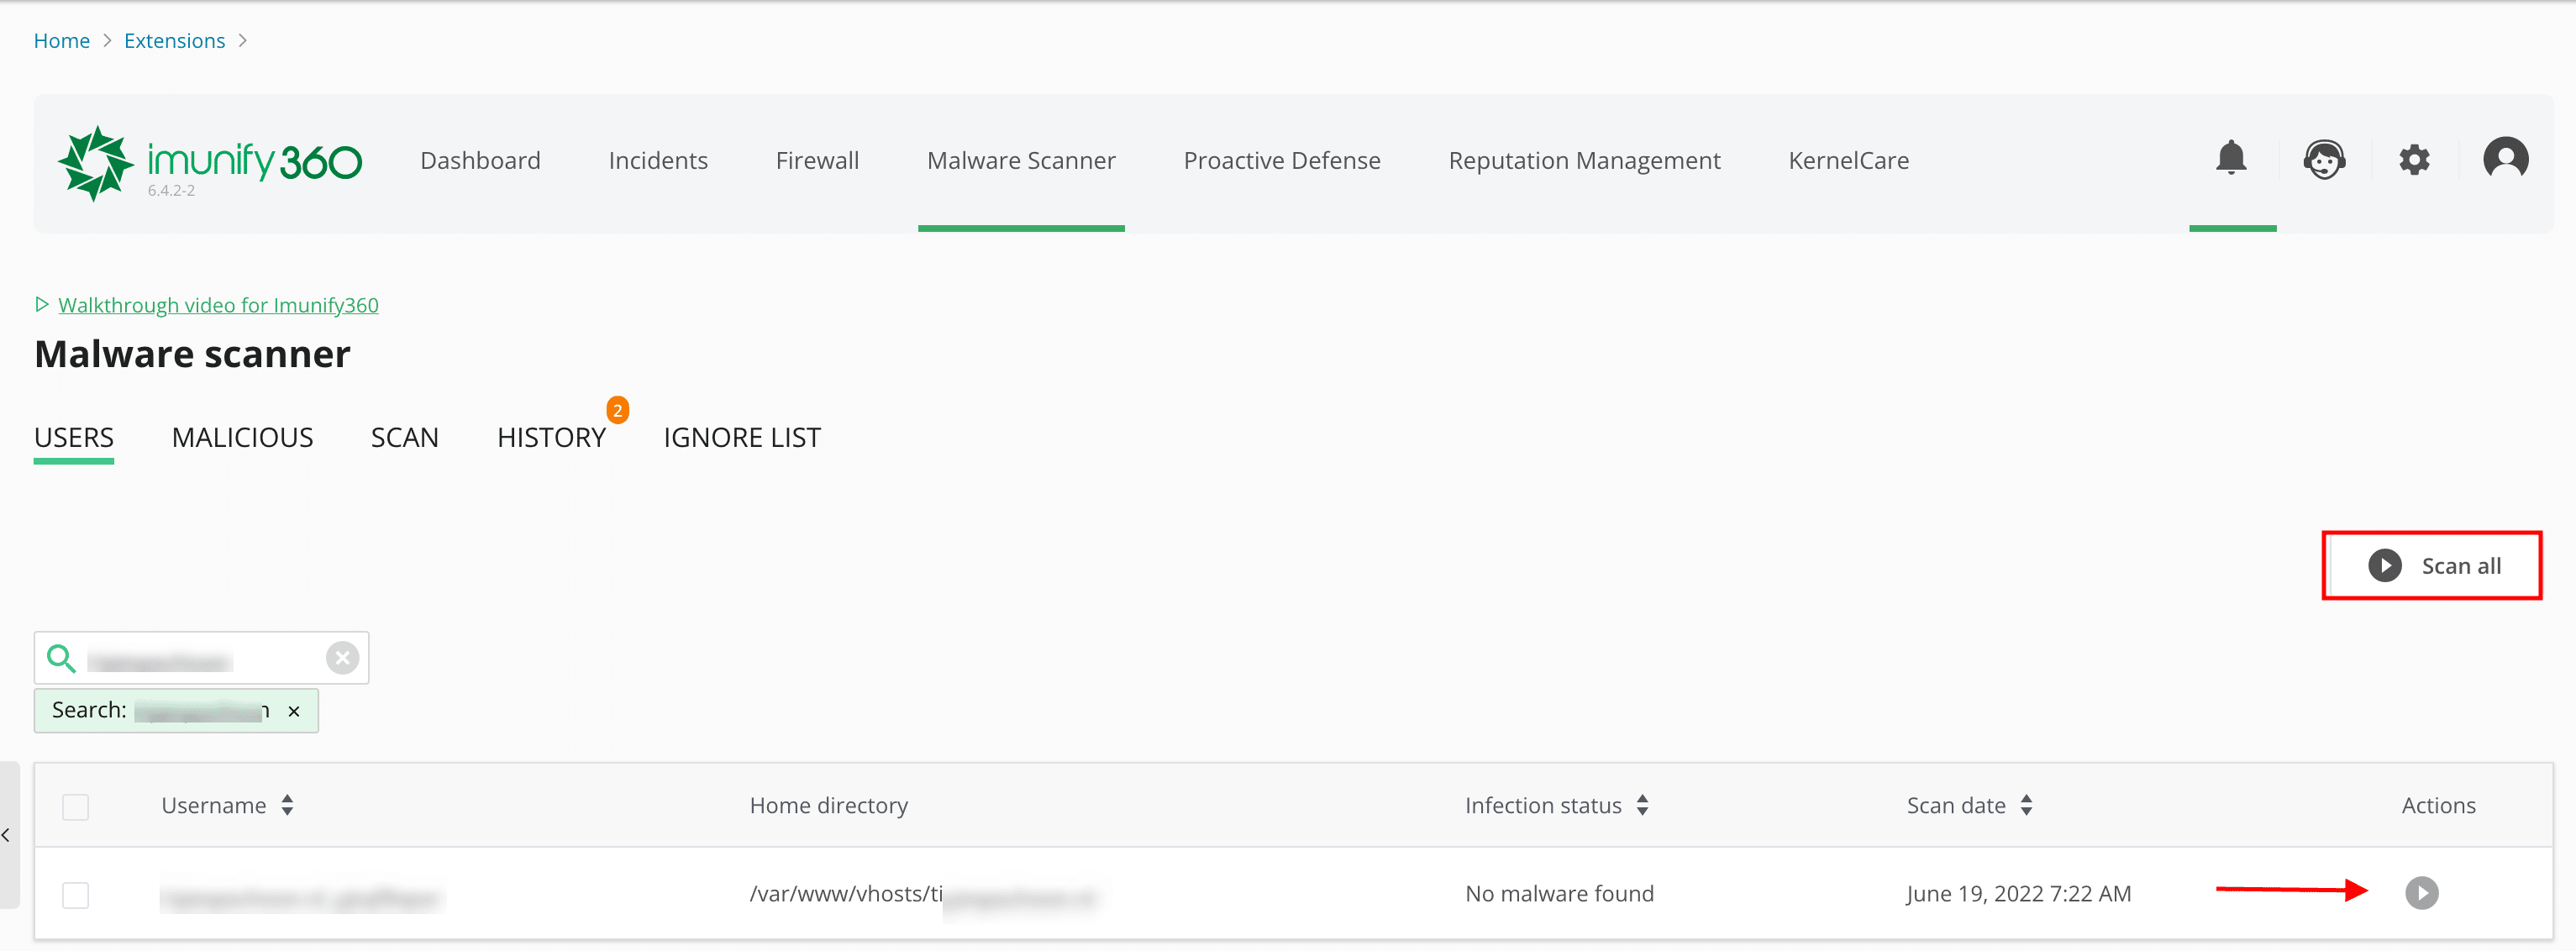Follow the Extensions breadcrumb link
The width and height of the screenshot is (2576, 951).
[175, 41]
